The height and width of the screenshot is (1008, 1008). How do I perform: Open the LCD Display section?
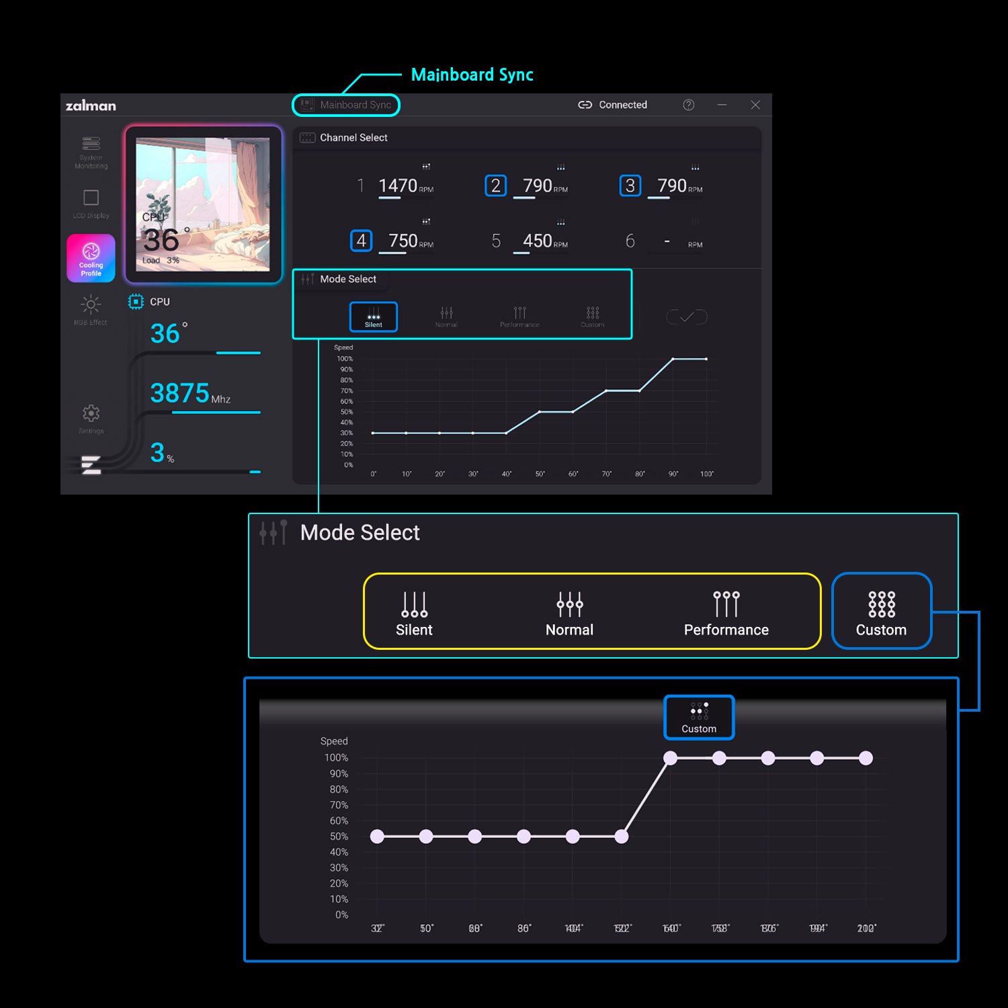[91, 204]
